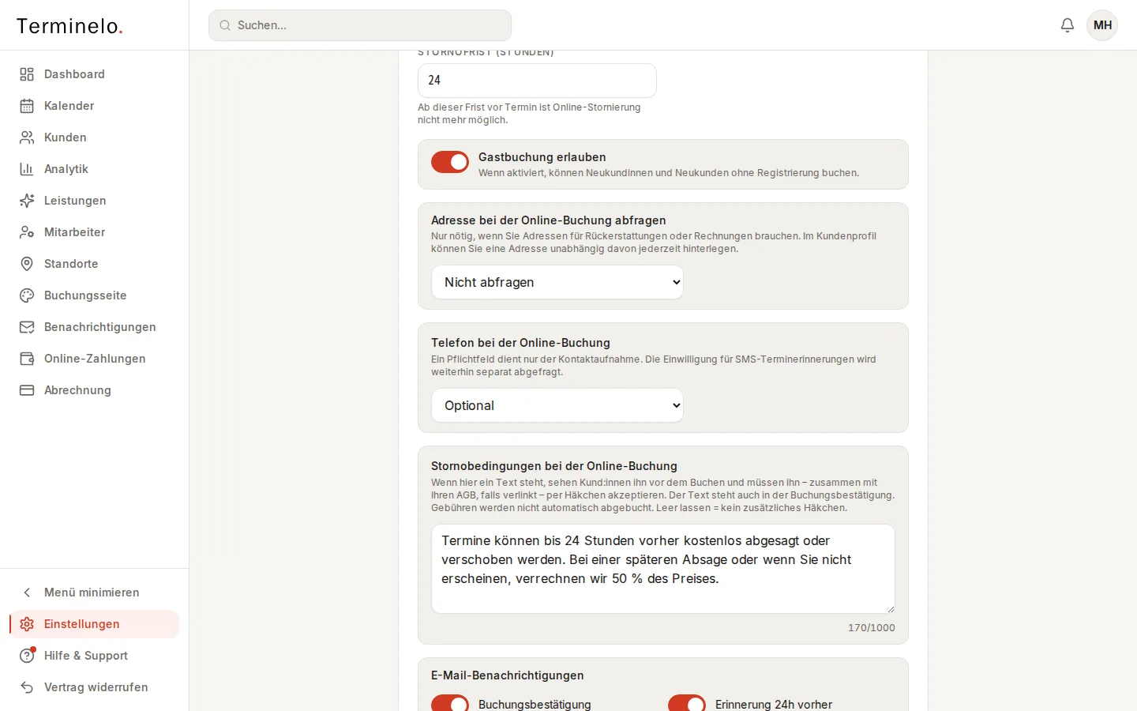Click the Benachrichtigungen envelope icon

27,327
